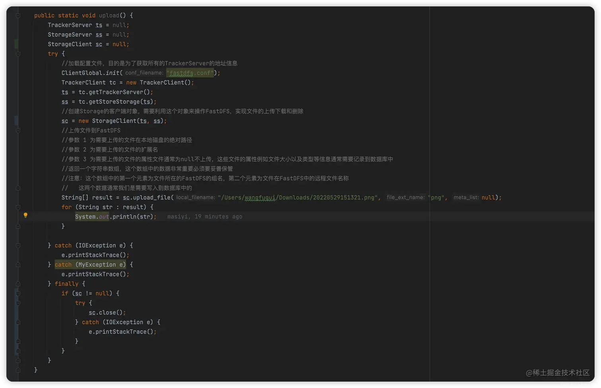The height and width of the screenshot is (388, 601).
Task: Click sc.close() statement
Action: click(x=107, y=313)
